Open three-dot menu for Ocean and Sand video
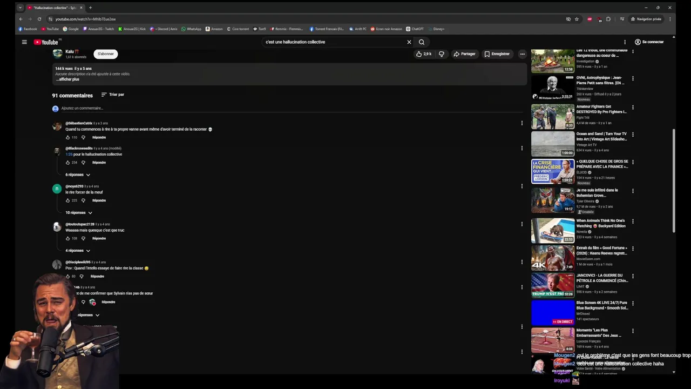This screenshot has width=691, height=389. pyautogui.click(x=633, y=135)
